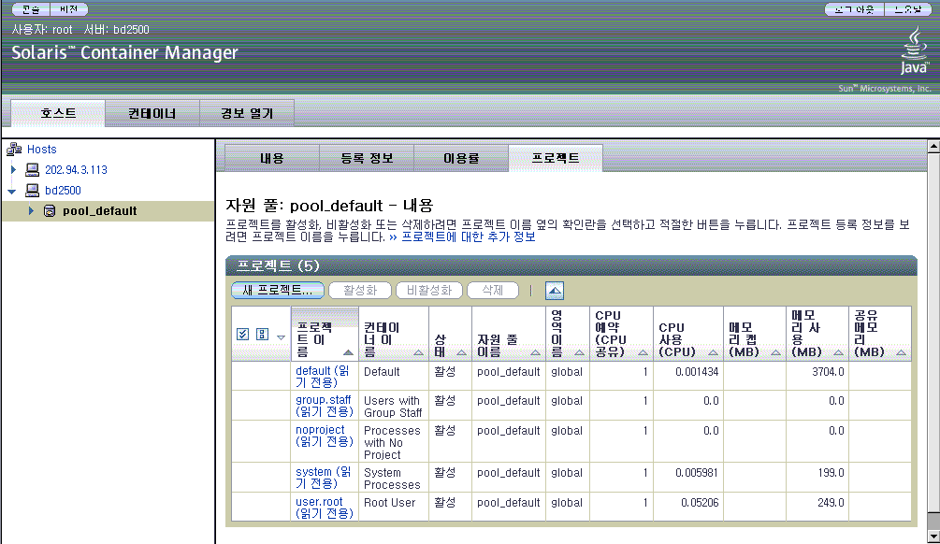Sort by 공유 메모리 column arrow
The width and height of the screenshot is (940, 544).
click(x=901, y=352)
